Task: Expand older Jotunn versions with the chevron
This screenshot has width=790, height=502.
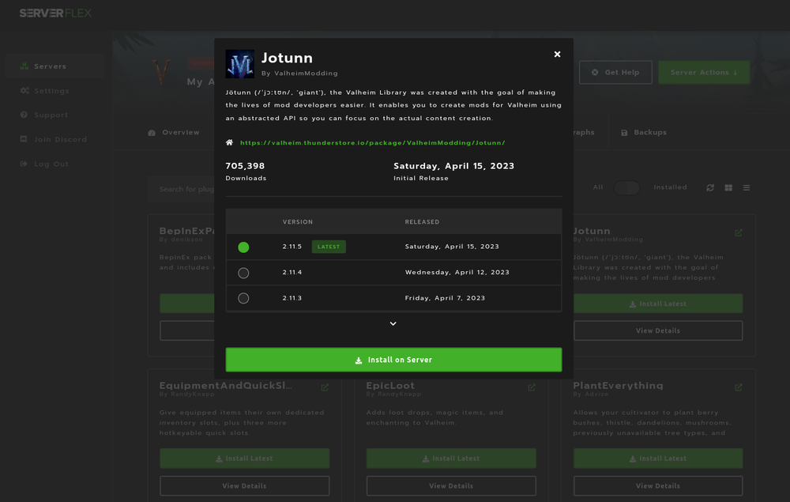Action: coord(393,323)
